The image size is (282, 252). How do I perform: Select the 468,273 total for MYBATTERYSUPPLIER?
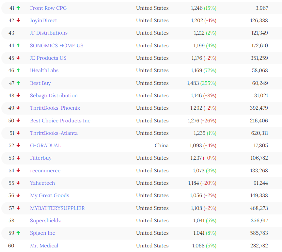259,208
